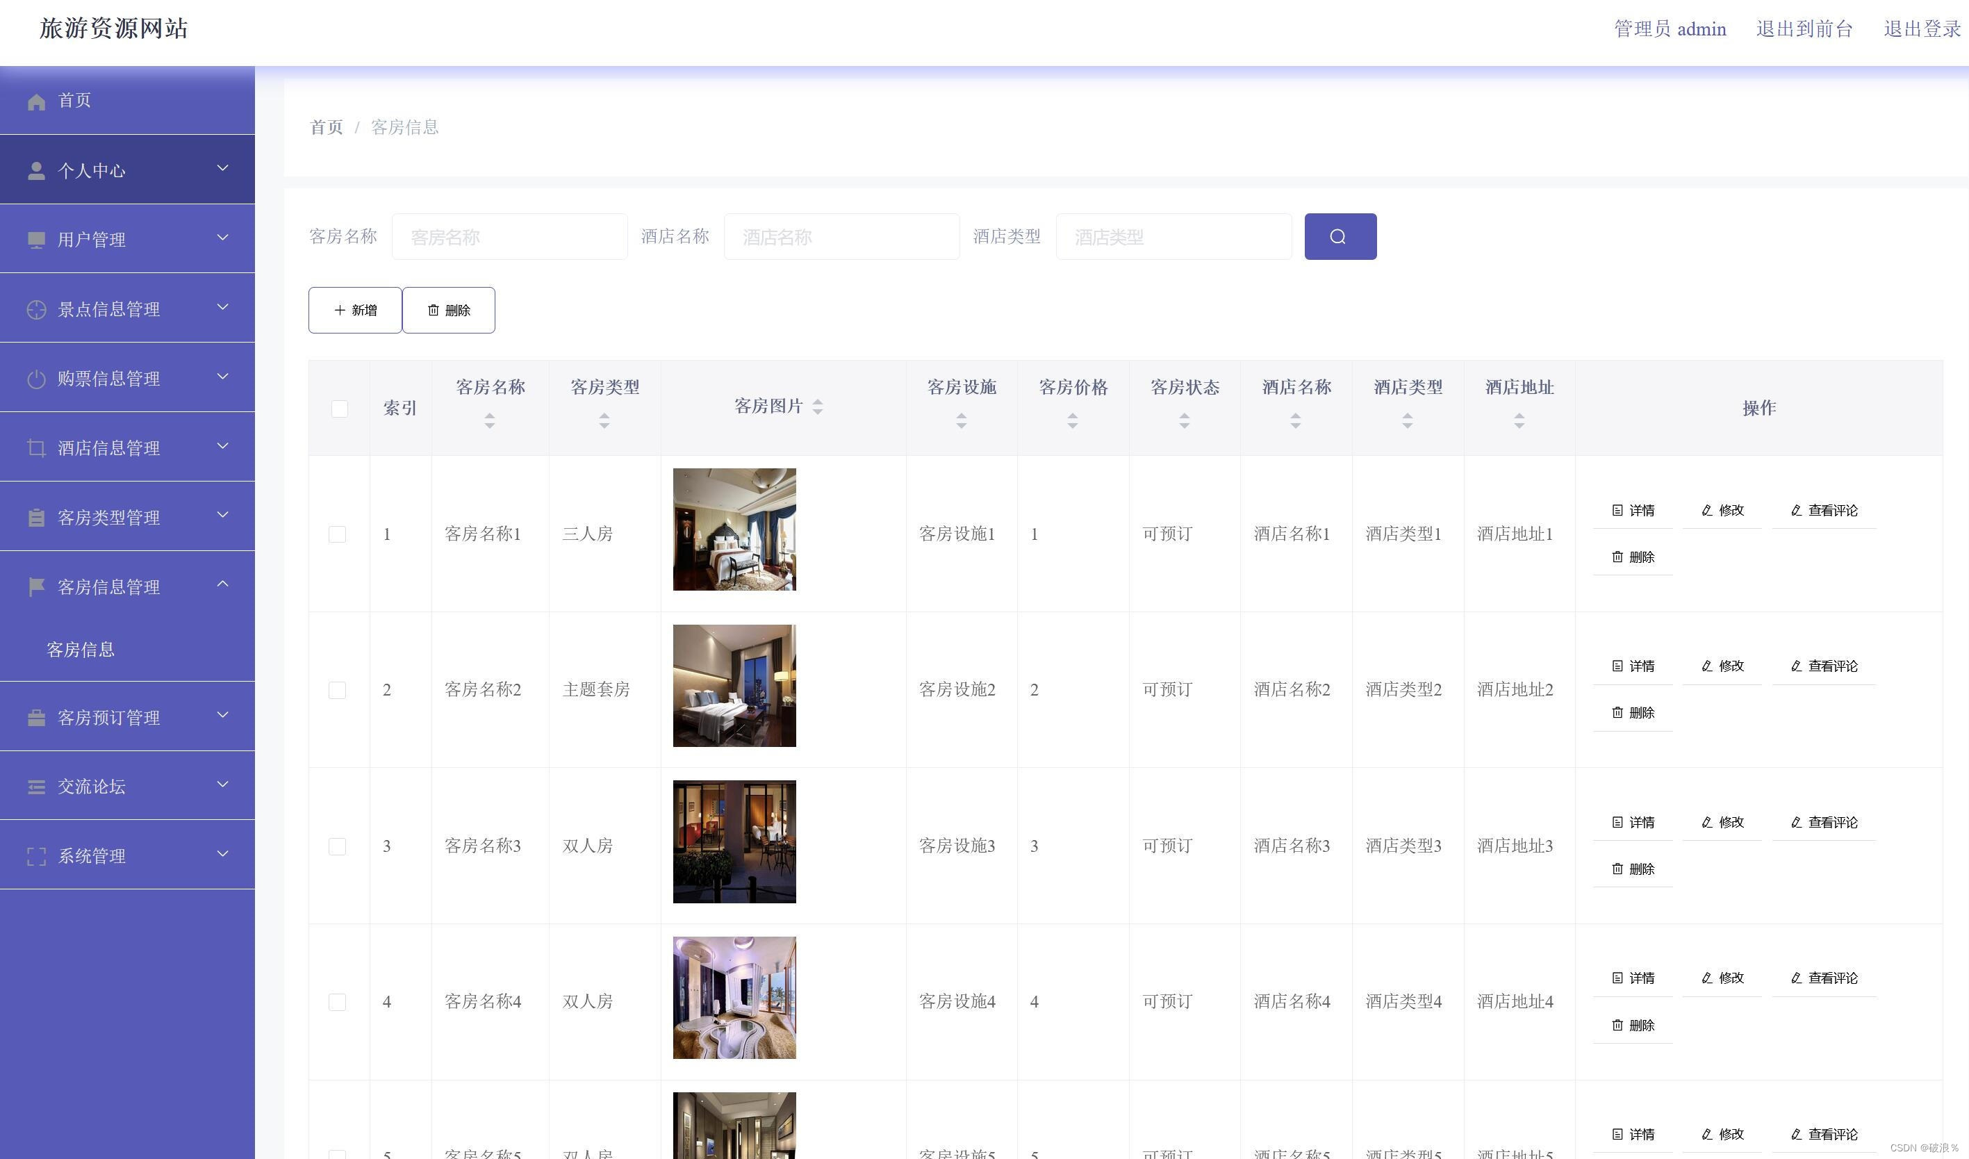Viewport: 1969px width, 1159px height.
Task: Click the magnifier search button
Action: pyautogui.click(x=1340, y=236)
